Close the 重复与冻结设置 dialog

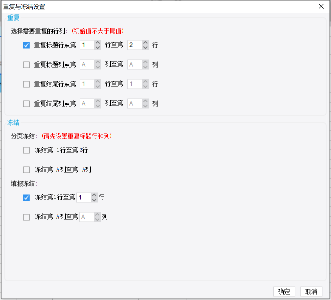[x=321, y=6]
